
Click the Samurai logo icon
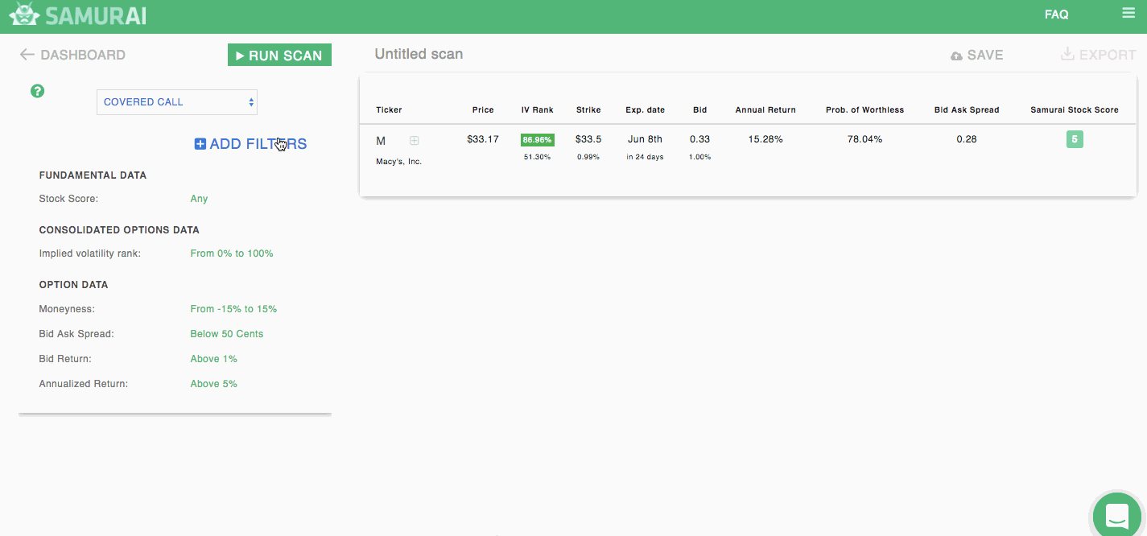[x=24, y=15]
